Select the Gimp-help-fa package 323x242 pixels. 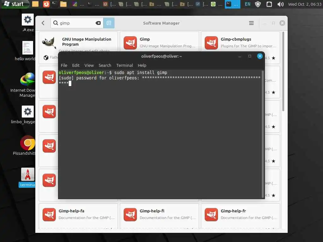pyautogui.click(x=78, y=216)
